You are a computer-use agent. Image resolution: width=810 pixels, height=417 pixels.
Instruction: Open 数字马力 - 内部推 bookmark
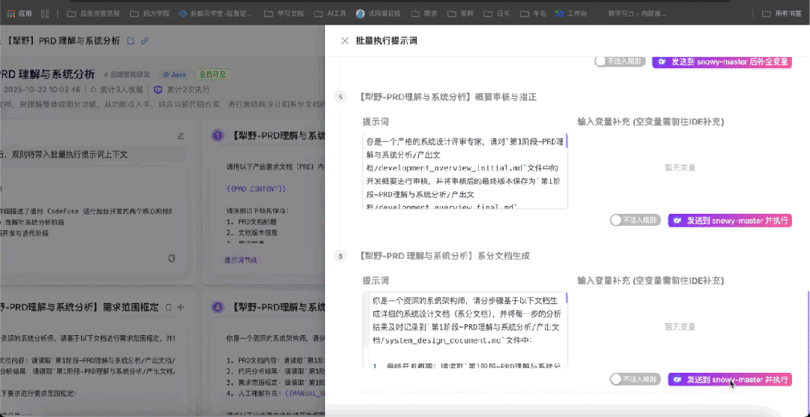pos(637,13)
